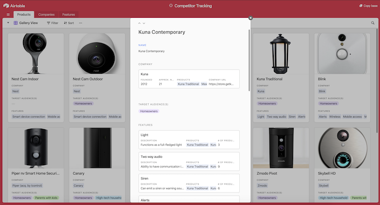Click Smart device connection on Nest Cam Indoor
This screenshot has width=380, height=205.
click(x=29, y=117)
